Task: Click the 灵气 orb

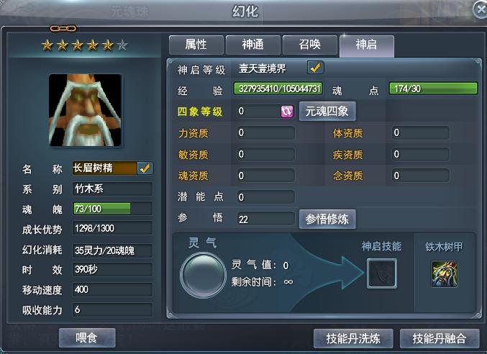Action: click(x=204, y=275)
